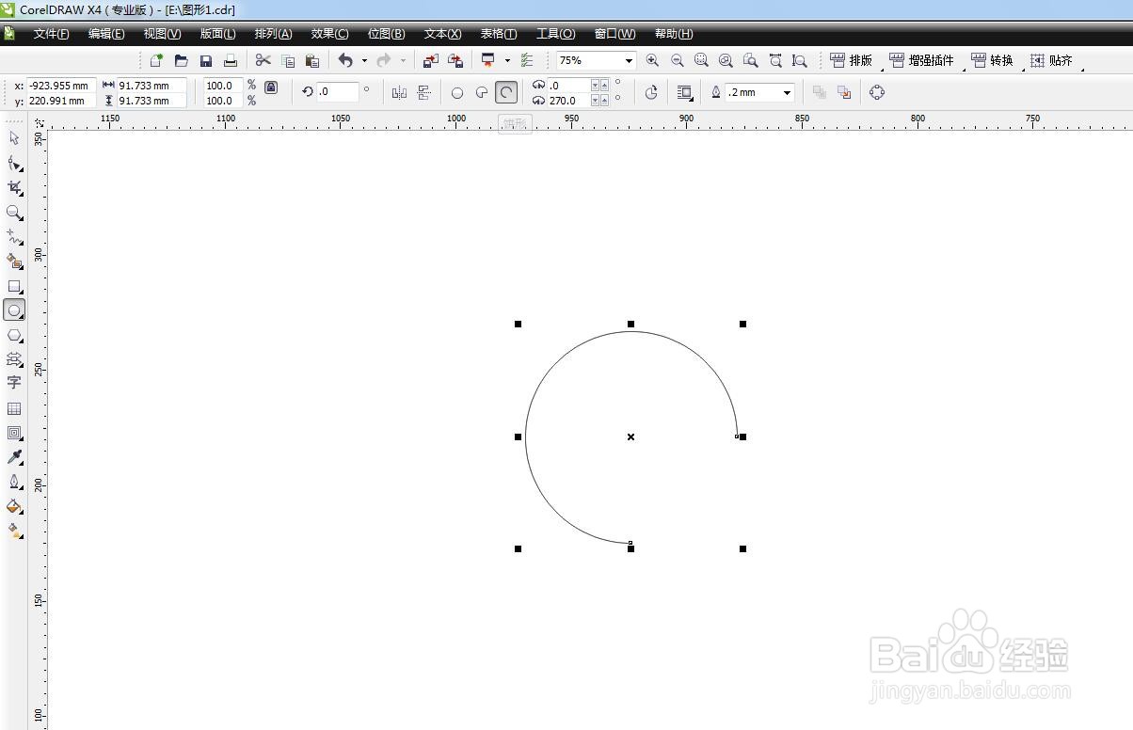Open the 效果(C) menu

(x=329, y=34)
